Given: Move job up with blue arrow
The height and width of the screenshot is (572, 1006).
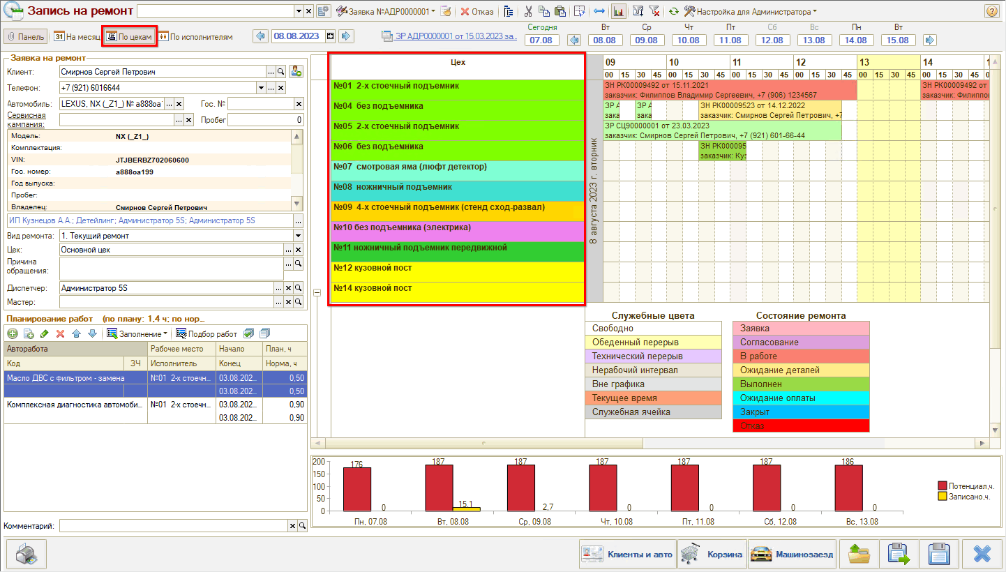Looking at the screenshot, I should [76, 333].
